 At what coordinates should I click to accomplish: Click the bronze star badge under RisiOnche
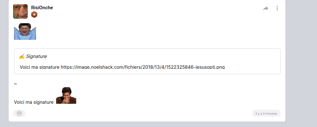(x=34, y=15)
